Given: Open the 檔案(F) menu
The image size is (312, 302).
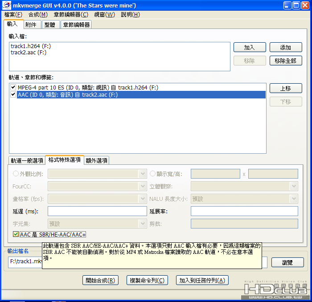Looking at the screenshot, I should [13, 15].
